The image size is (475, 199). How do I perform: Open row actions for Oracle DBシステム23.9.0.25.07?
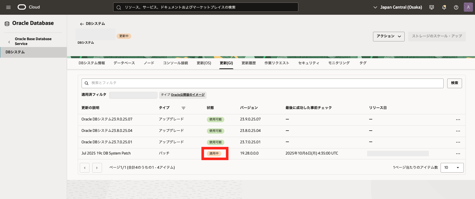(458, 119)
